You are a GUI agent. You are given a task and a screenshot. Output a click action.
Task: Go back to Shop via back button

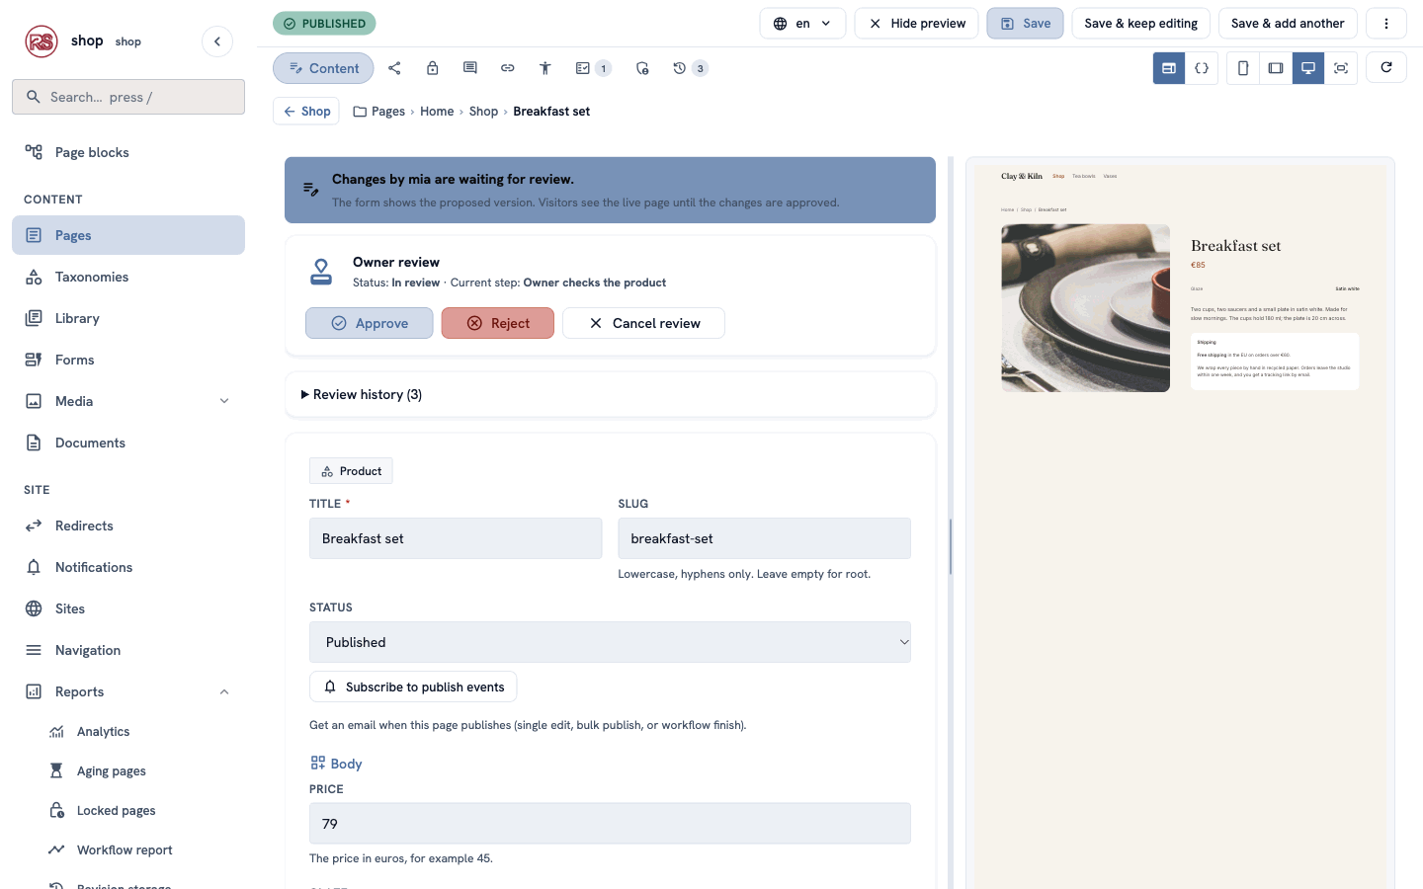306,112
